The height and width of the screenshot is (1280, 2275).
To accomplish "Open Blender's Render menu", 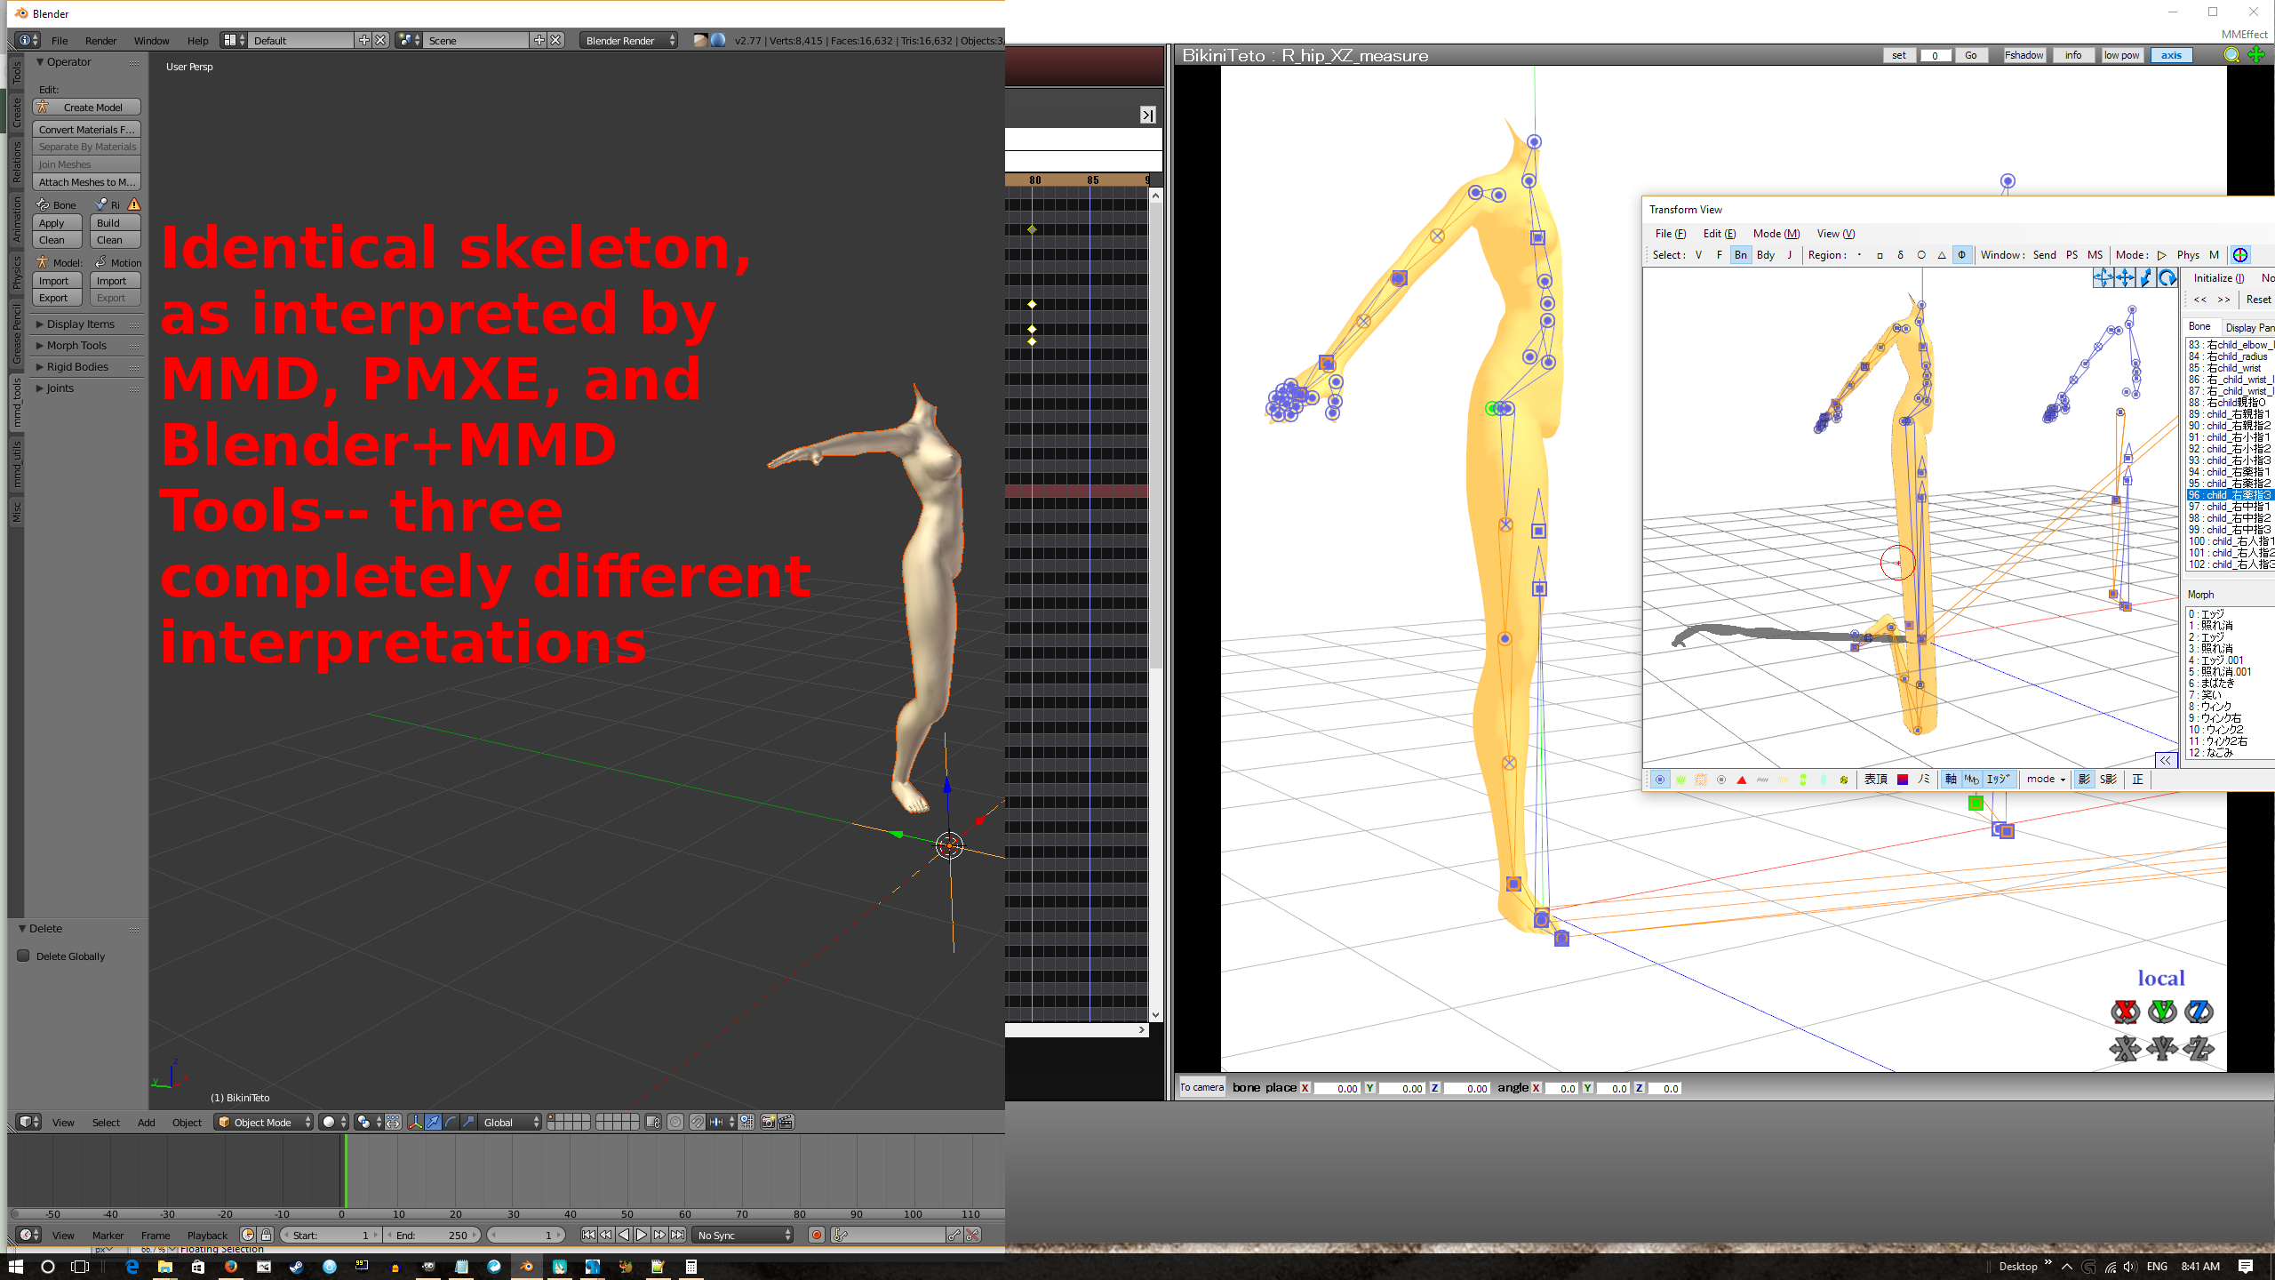I will tap(100, 40).
